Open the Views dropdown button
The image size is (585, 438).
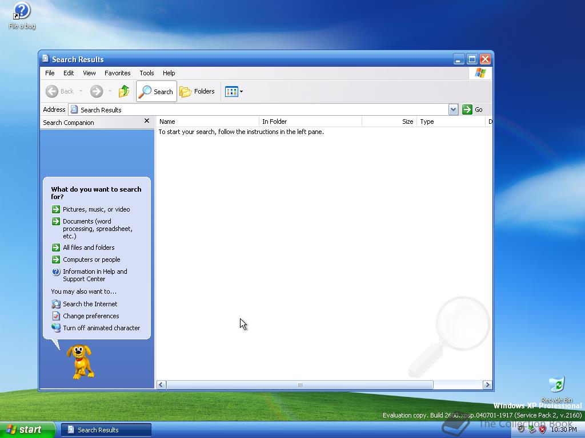(234, 91)
